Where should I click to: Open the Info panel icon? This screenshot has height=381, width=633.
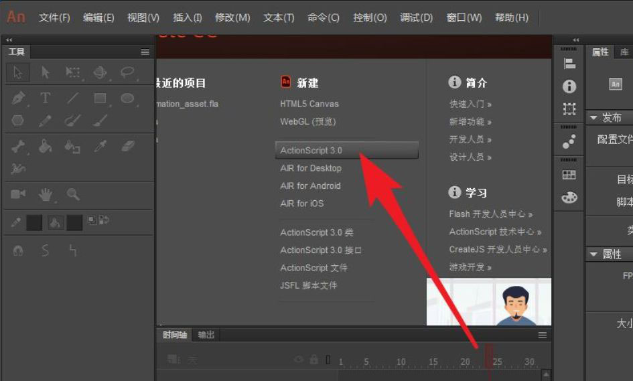[569, 86]
